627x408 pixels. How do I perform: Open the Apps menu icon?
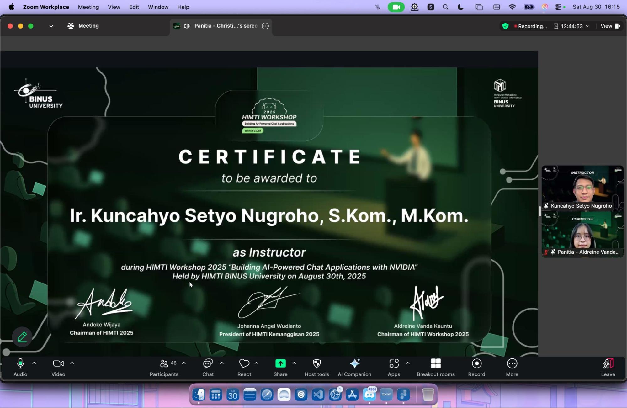(394, 364)
